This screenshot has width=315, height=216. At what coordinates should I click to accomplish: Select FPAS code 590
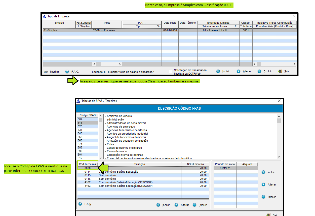pyautogui.click(x=88, y=151)
